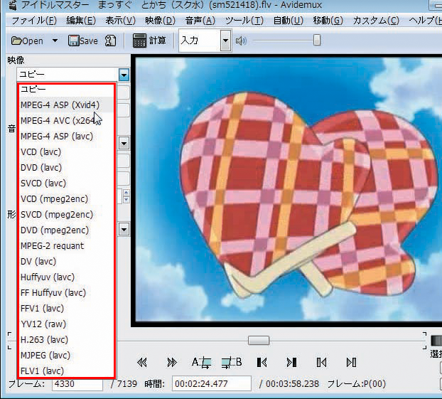Jump to the last frame
Screen dimensions: 442x399
pos(291,362)
